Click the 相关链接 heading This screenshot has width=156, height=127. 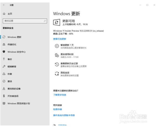pyautogui.click(x=57, y=105)
